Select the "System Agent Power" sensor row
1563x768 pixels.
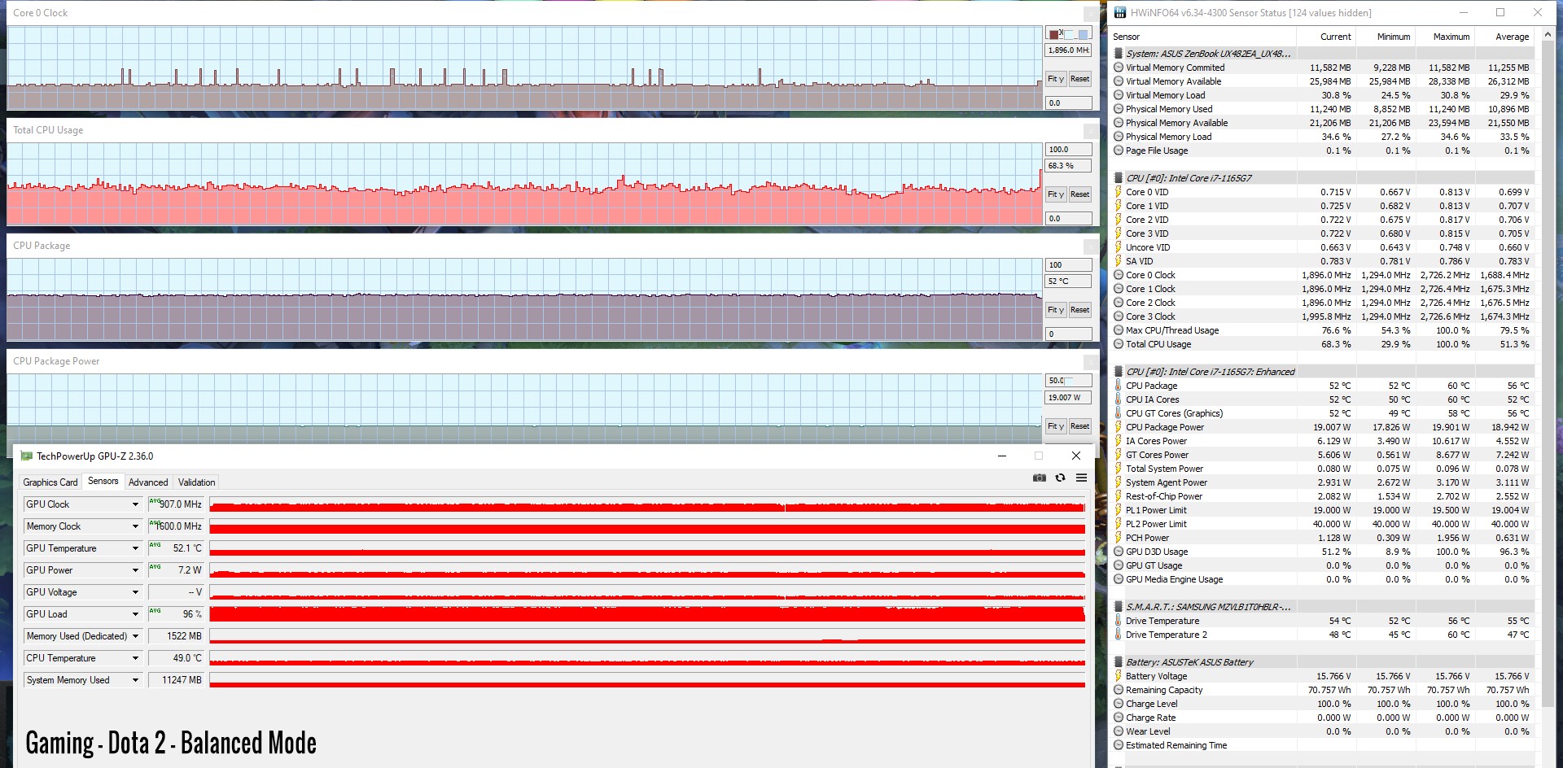point(1323,482)
